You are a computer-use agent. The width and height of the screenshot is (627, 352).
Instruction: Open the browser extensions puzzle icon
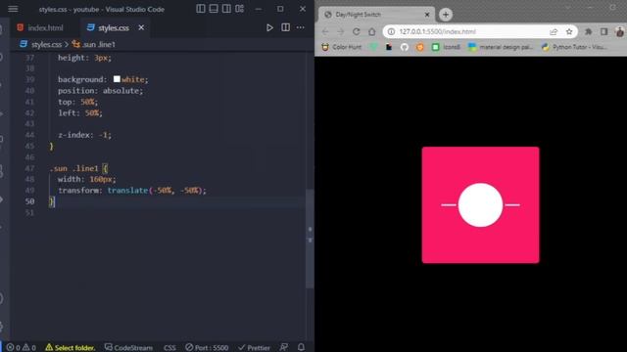[588, 31]
